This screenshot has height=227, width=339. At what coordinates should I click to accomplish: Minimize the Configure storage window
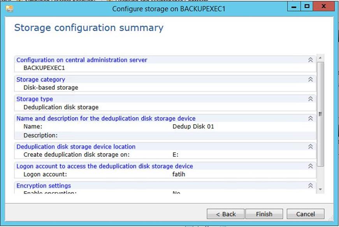(x=295, y=7)
